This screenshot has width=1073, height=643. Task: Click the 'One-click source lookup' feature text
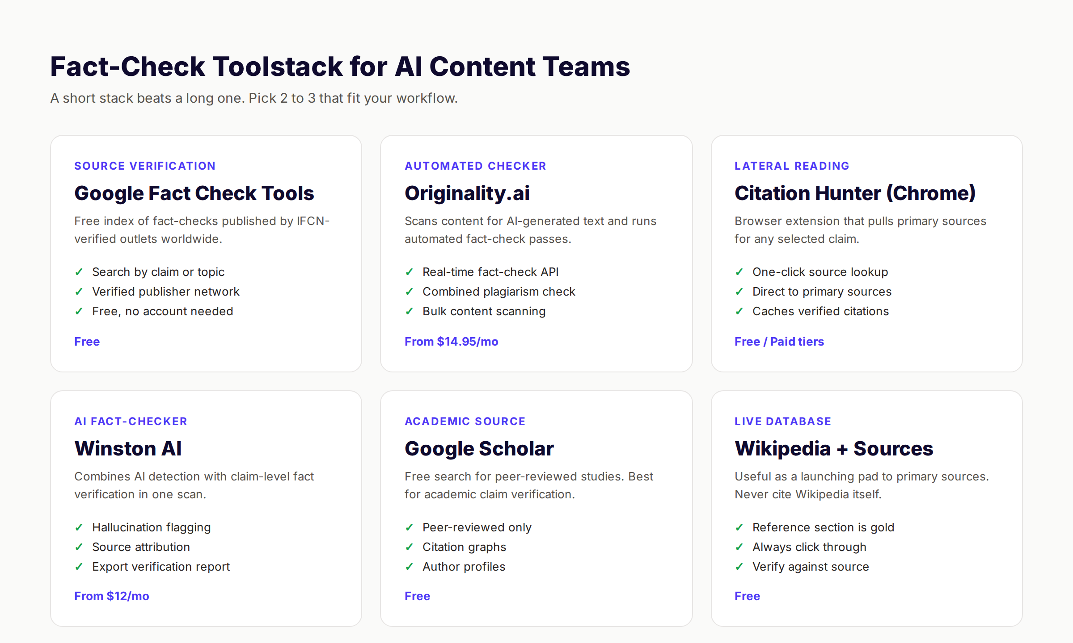click(820, 272)
